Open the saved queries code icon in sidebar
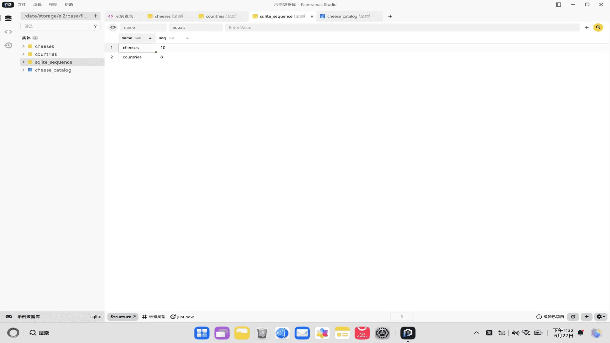Viewport: 610px width, 343px height. point(8,32)
